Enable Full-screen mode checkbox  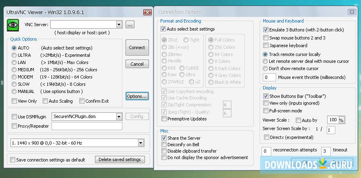tap(266, 110)
